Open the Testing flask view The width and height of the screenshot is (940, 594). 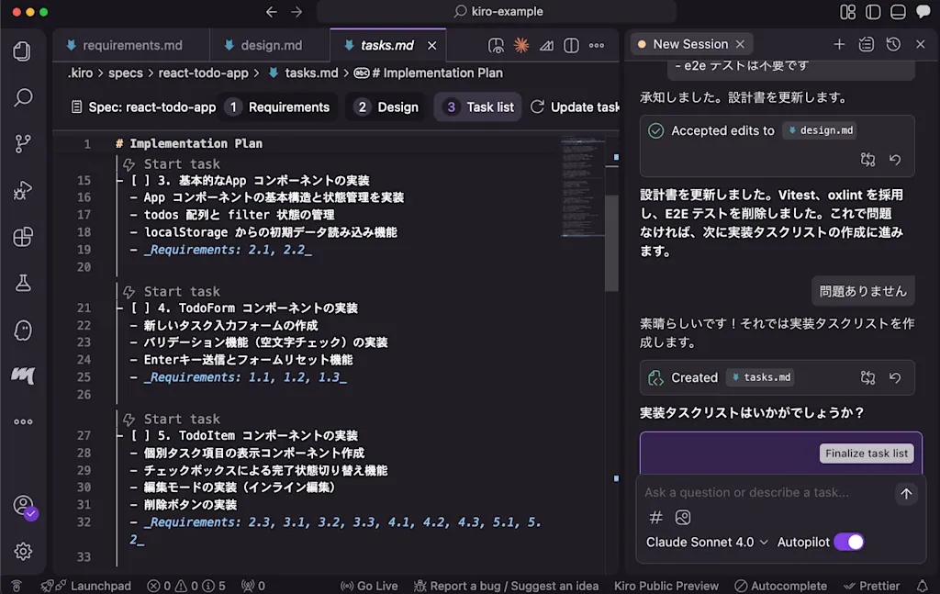point(23,283)
